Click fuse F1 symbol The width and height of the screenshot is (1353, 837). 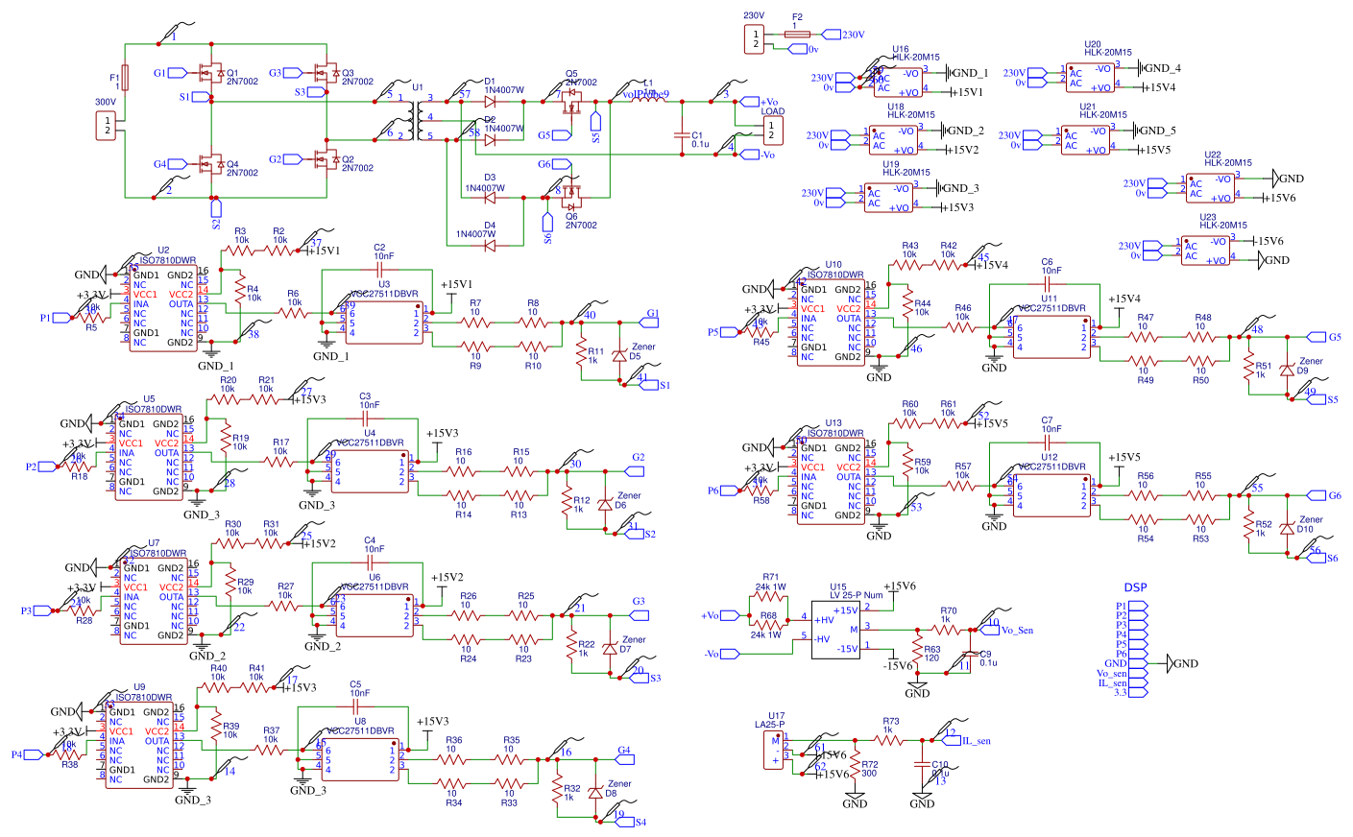125,79
